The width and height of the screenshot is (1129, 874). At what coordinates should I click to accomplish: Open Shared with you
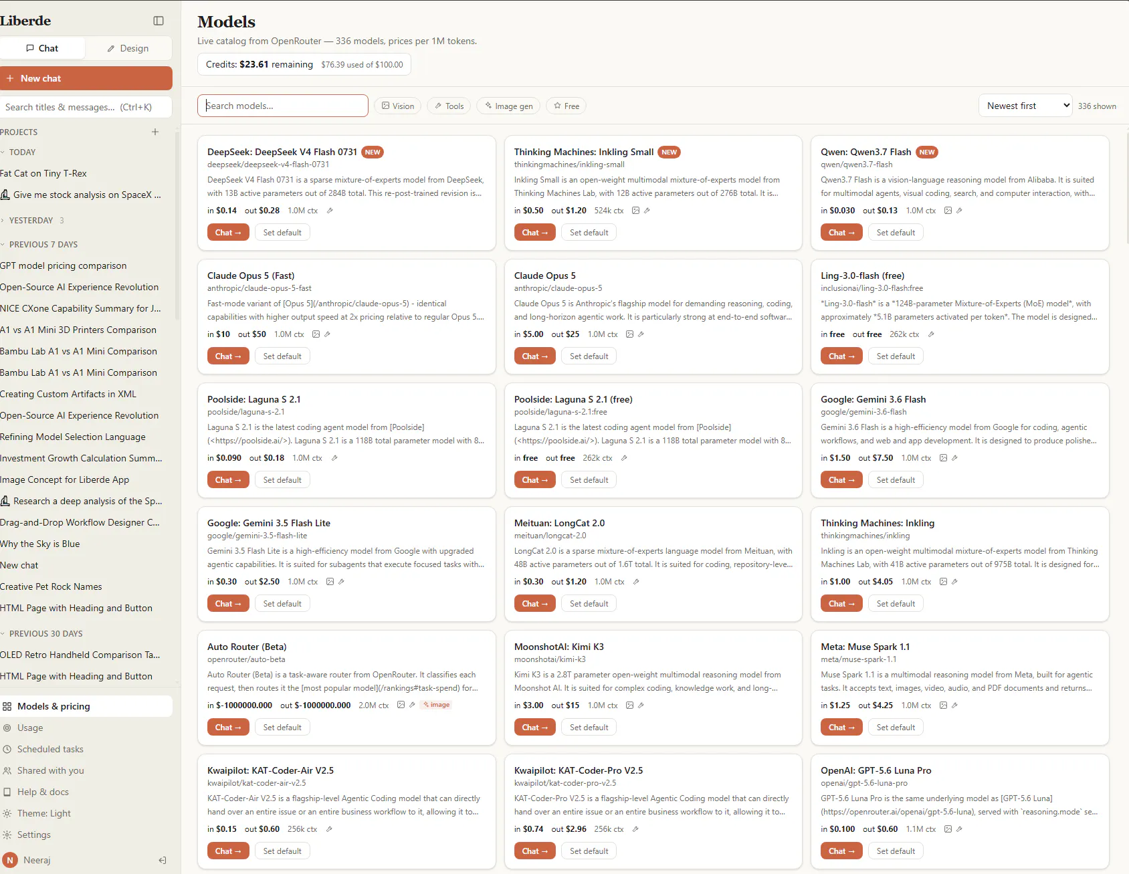[x=86, y=770]
